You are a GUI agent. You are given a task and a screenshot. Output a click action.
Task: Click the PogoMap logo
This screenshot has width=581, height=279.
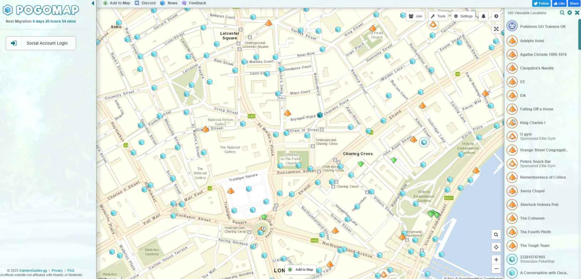pyautogui.click(x=40, y=10)
